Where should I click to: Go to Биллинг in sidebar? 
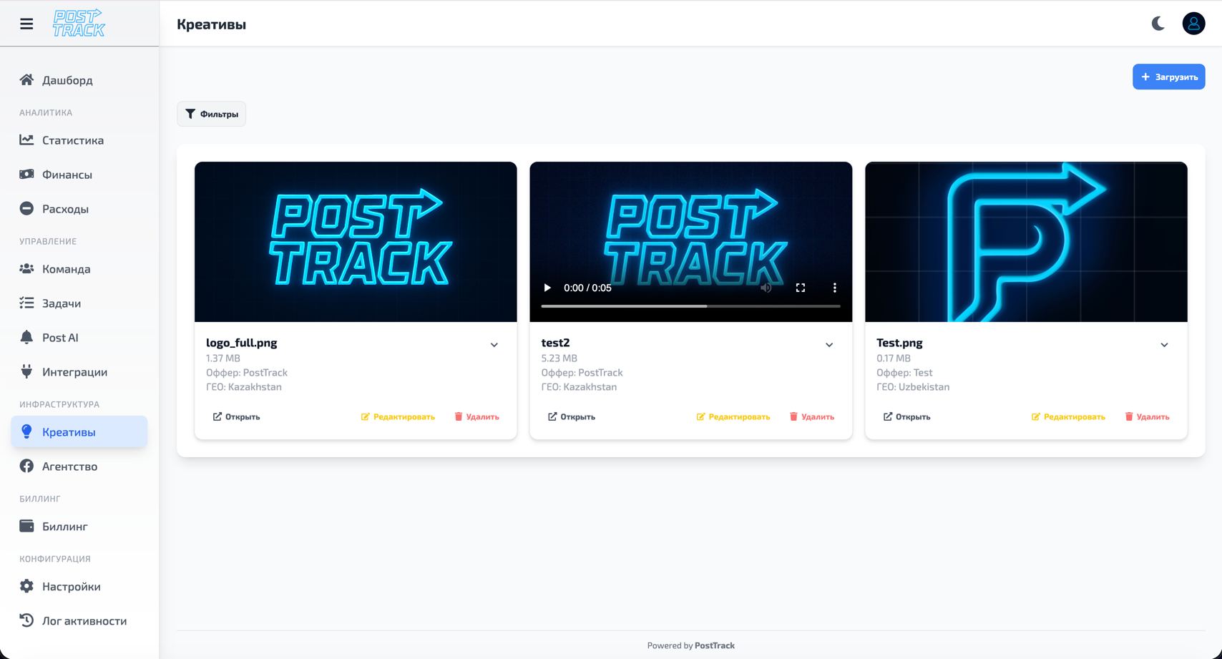pos(64,527)
